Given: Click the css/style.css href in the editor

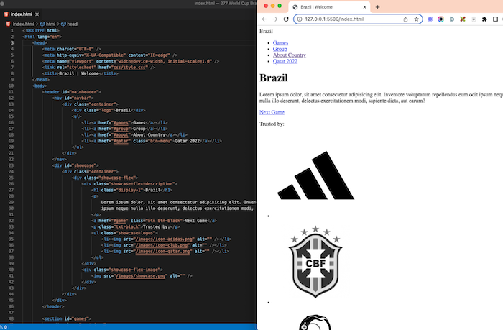Looking at the screenshot, I should tap(131, 68).
